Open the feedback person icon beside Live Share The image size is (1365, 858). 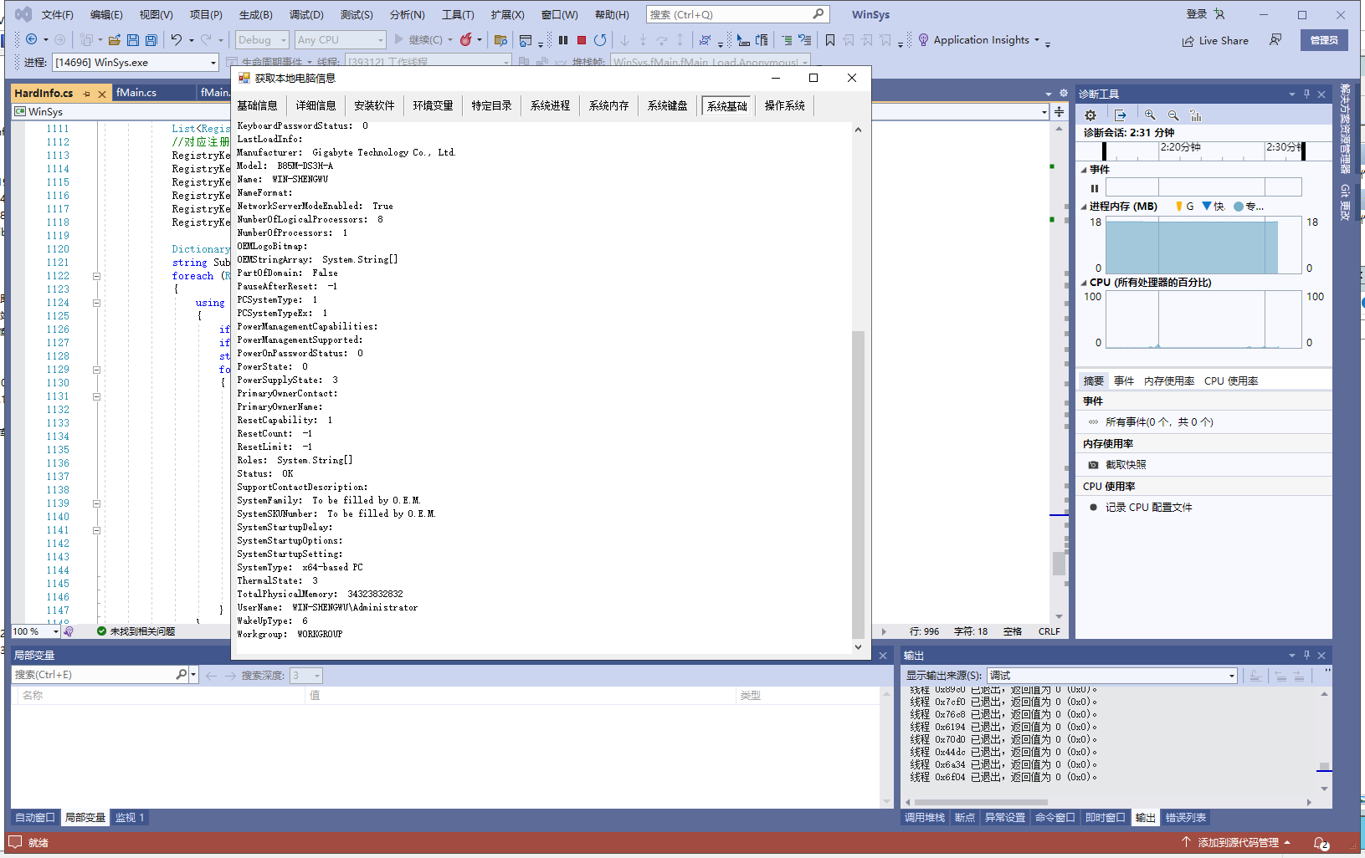pyautogui.click(x=1275, y=39)
